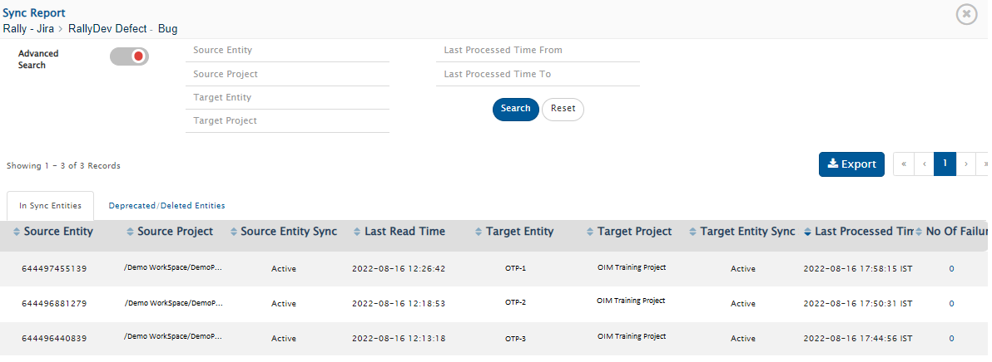Click the Target Entity search field
Image resolution: width=992 pixels, height=362 pixels.
click(287, 98)
